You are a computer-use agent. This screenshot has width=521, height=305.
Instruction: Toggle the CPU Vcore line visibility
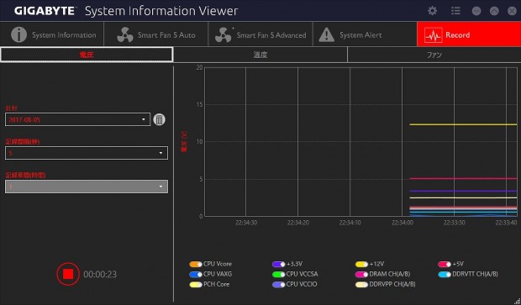(x=196, y=264)
